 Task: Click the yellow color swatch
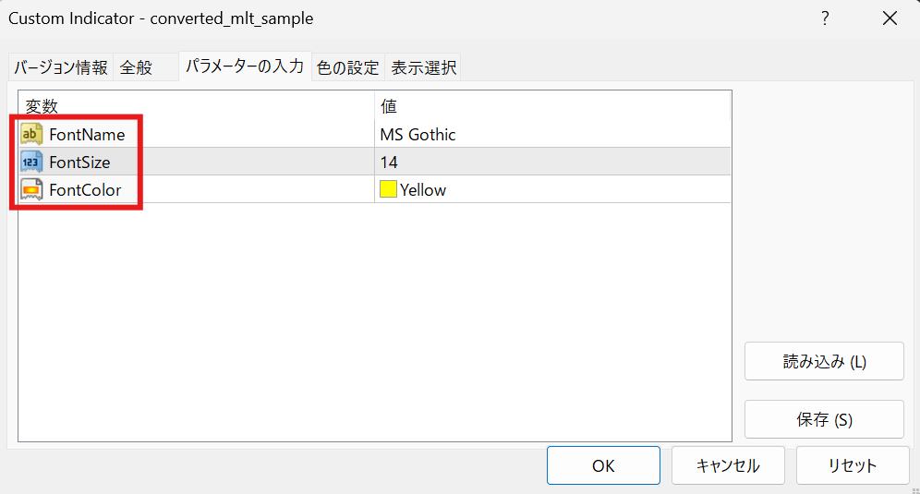click(x=388, y=190)
